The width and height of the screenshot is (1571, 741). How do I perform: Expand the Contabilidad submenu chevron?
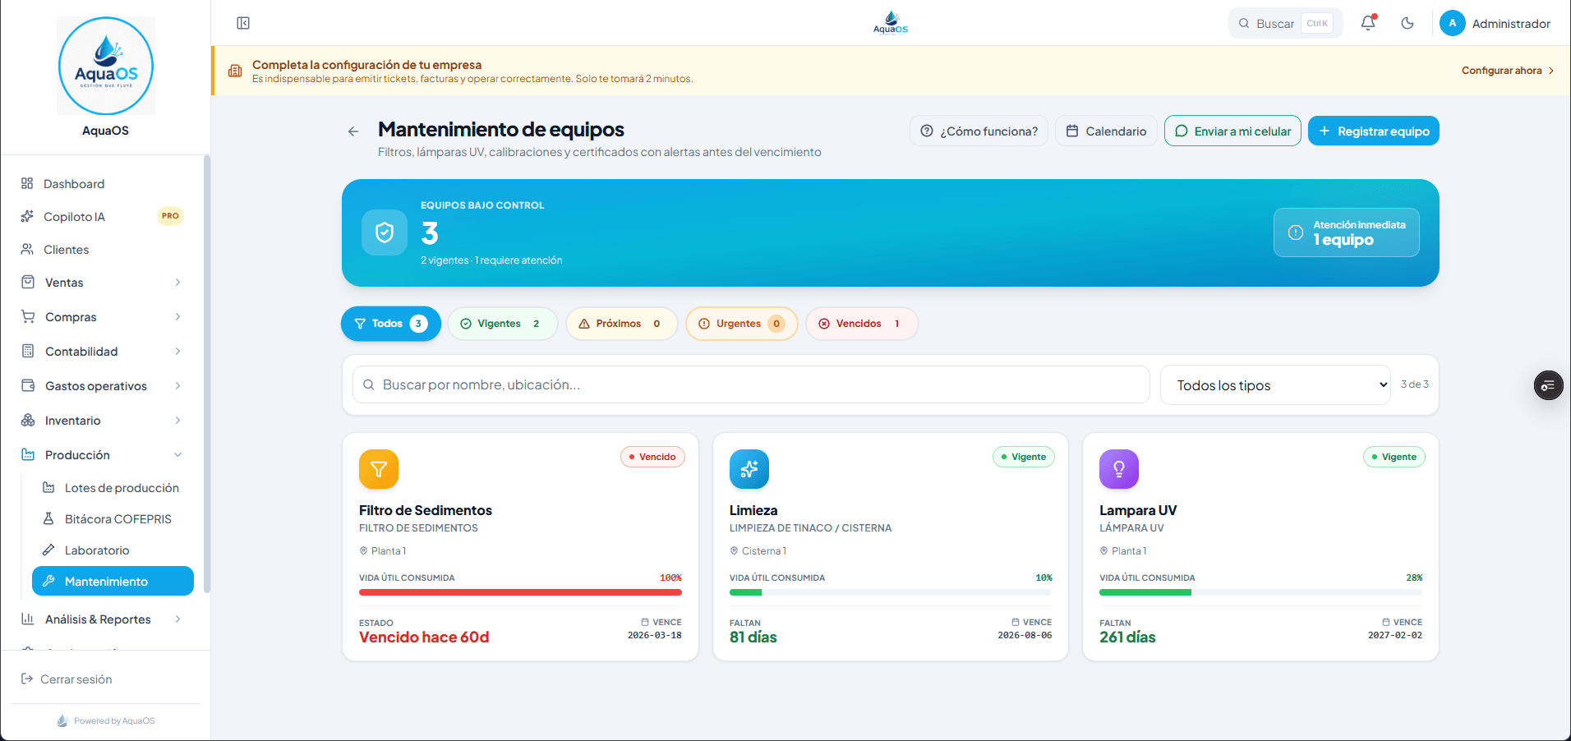pos(177,351)
